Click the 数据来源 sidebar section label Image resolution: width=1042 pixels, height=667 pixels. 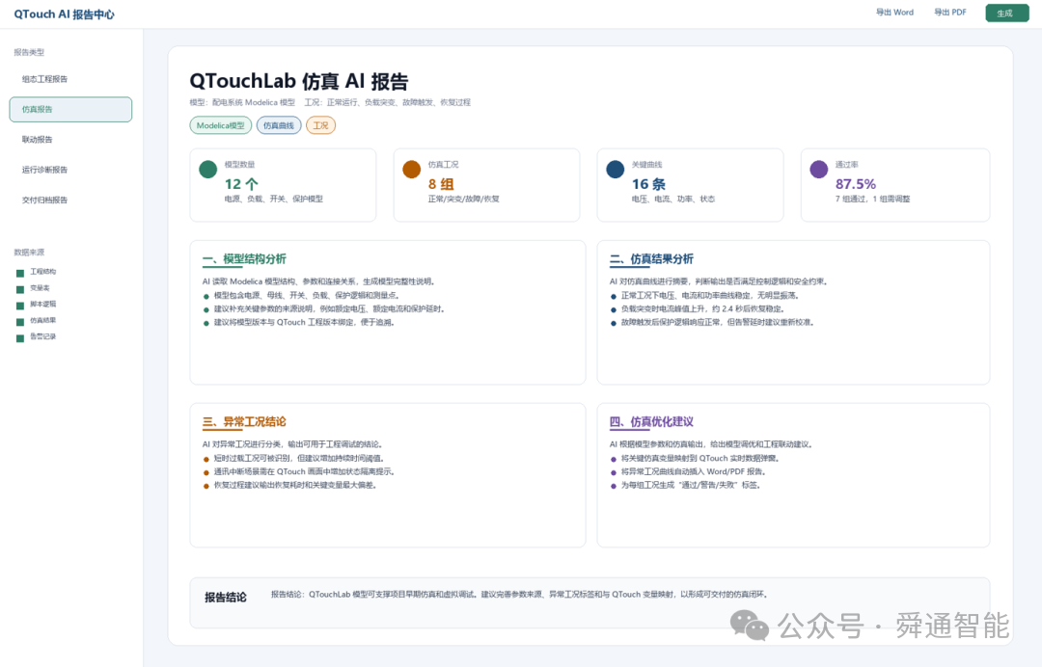[29, 253]
